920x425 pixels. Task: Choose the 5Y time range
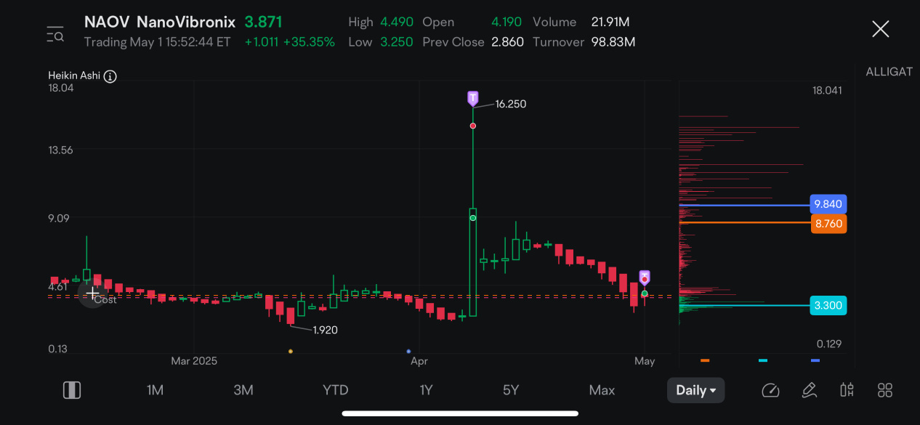pos(511,390)
